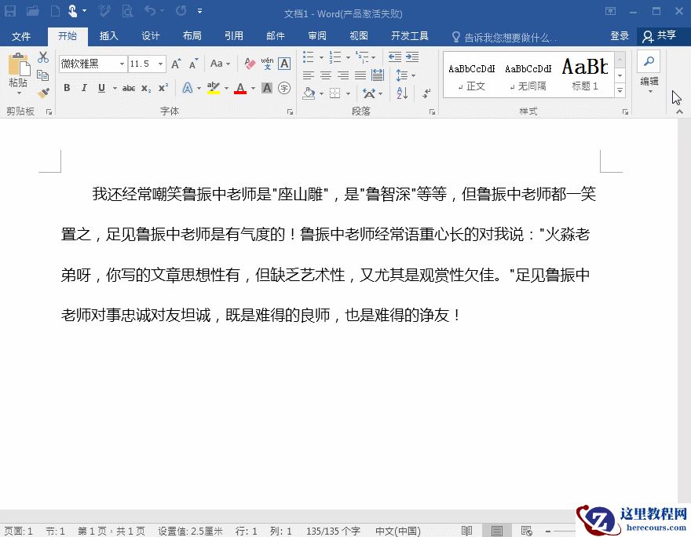Expand the bullets list dropdown arrow
Image resolution: width=691 pixels, height=537 pixels.
point(321,57)
